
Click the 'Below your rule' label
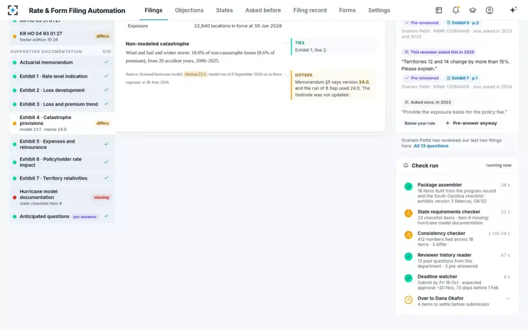tap(420, 123)
